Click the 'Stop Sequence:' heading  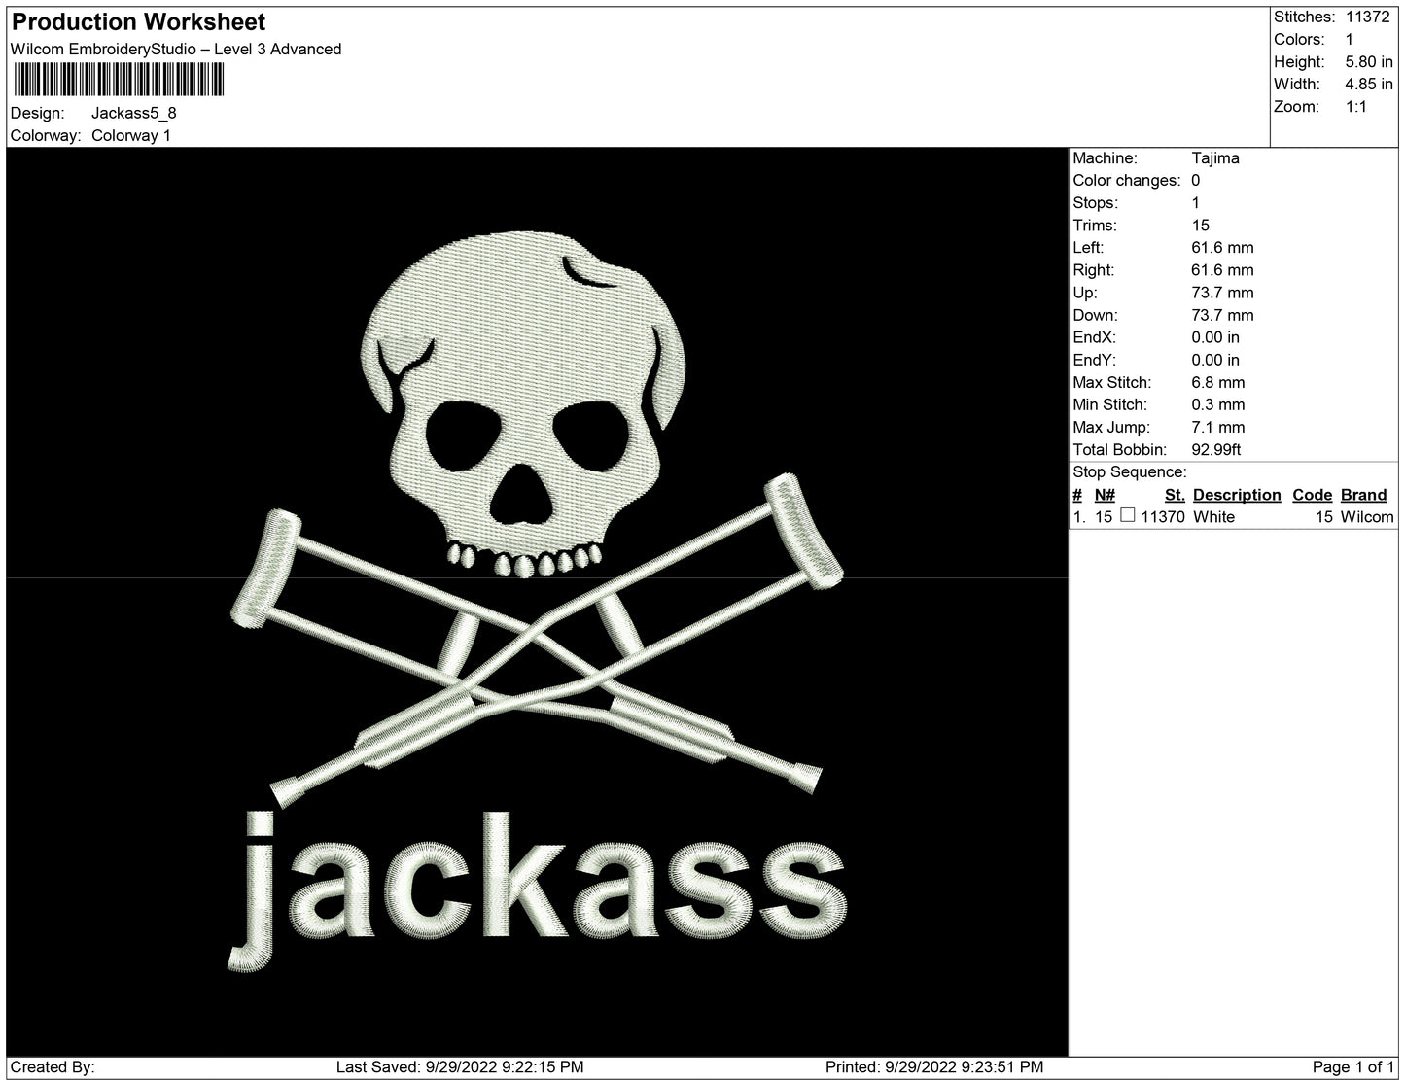click(1130, 472)
